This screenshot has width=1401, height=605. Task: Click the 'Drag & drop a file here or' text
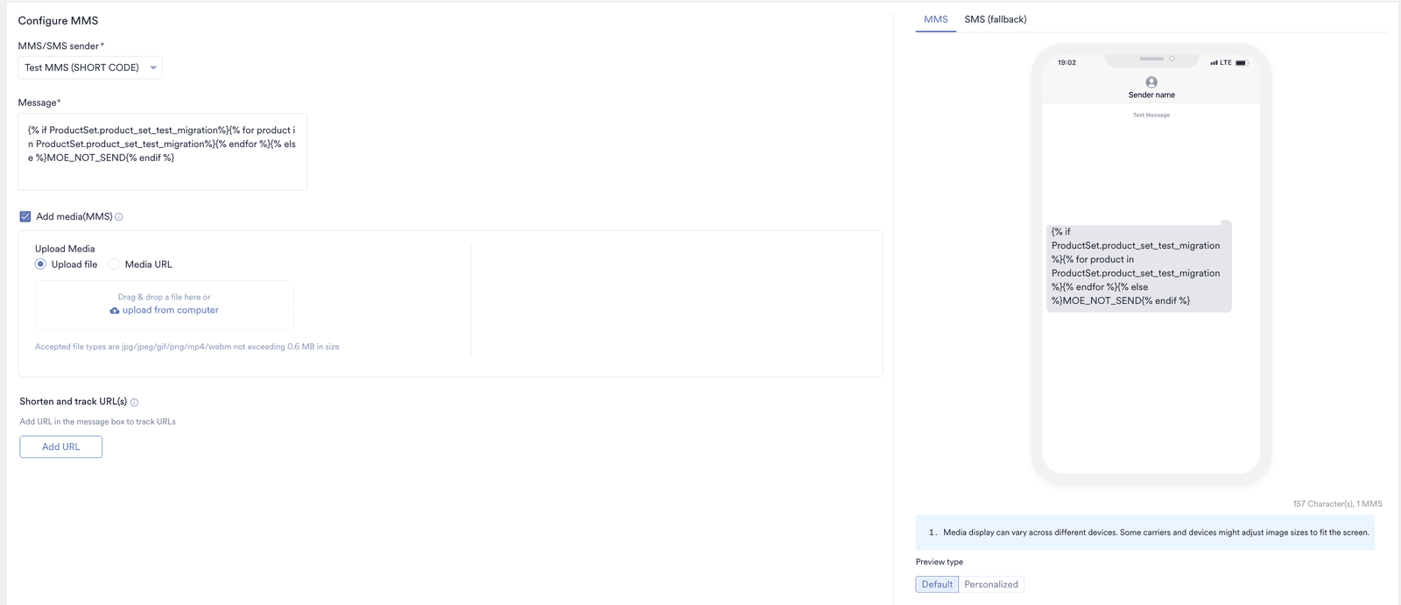click(165, 297)
